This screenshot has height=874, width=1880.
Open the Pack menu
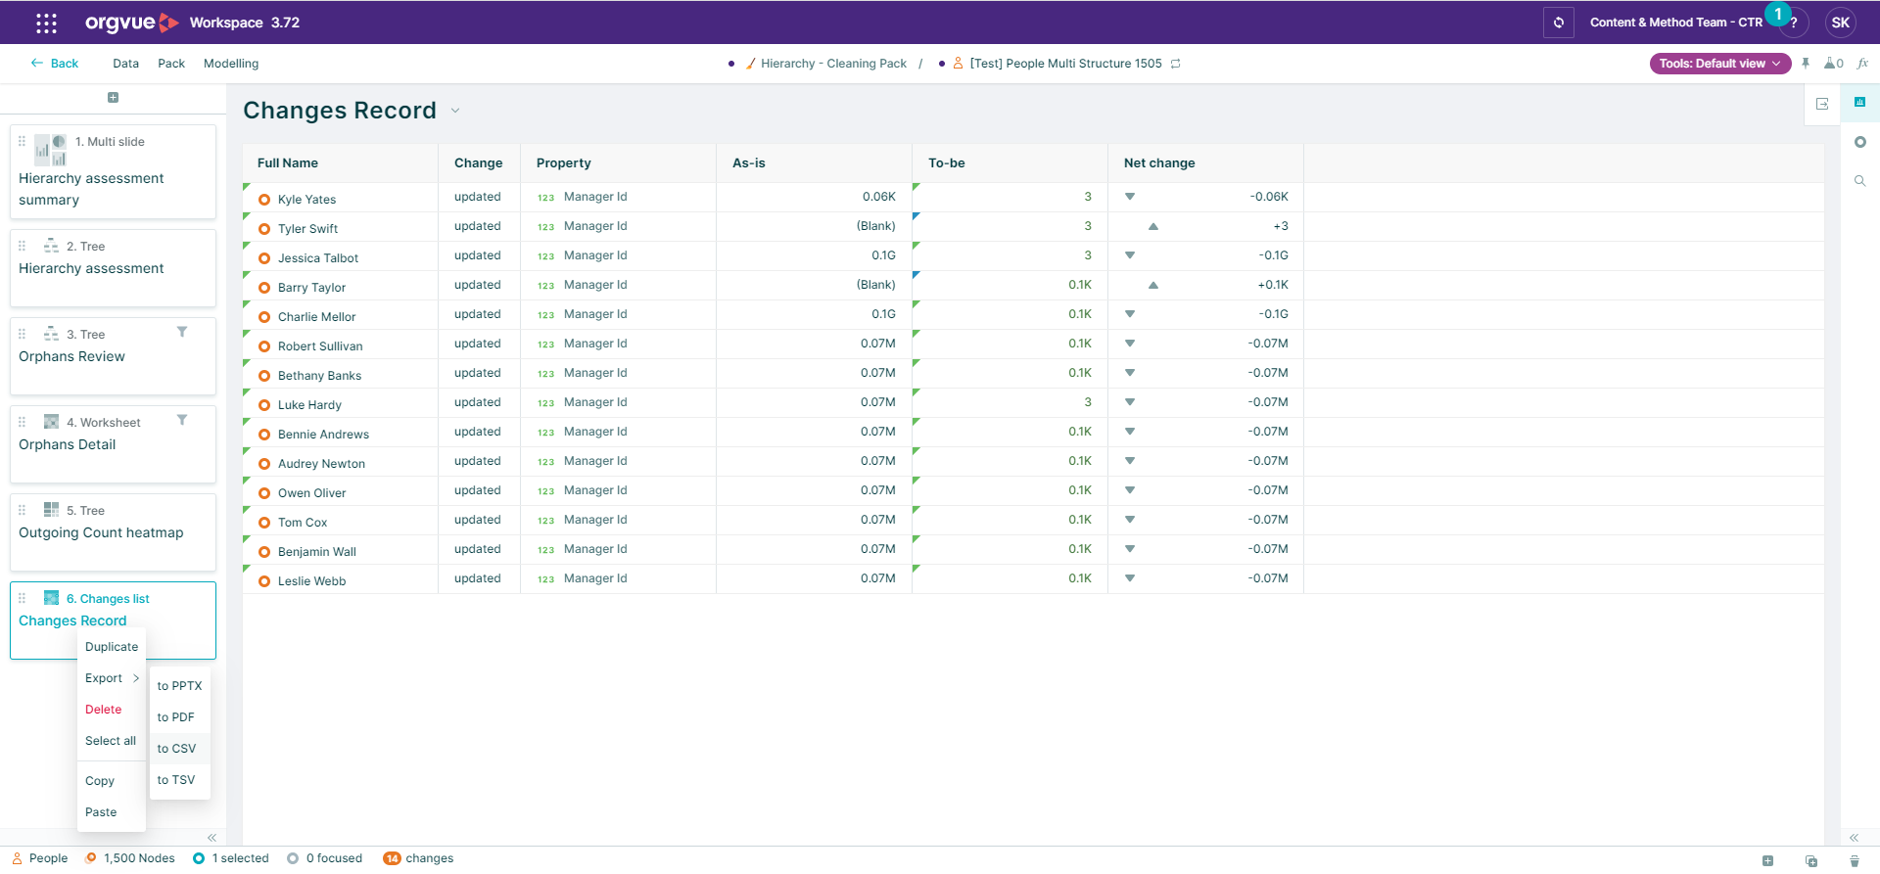[171, 64]
